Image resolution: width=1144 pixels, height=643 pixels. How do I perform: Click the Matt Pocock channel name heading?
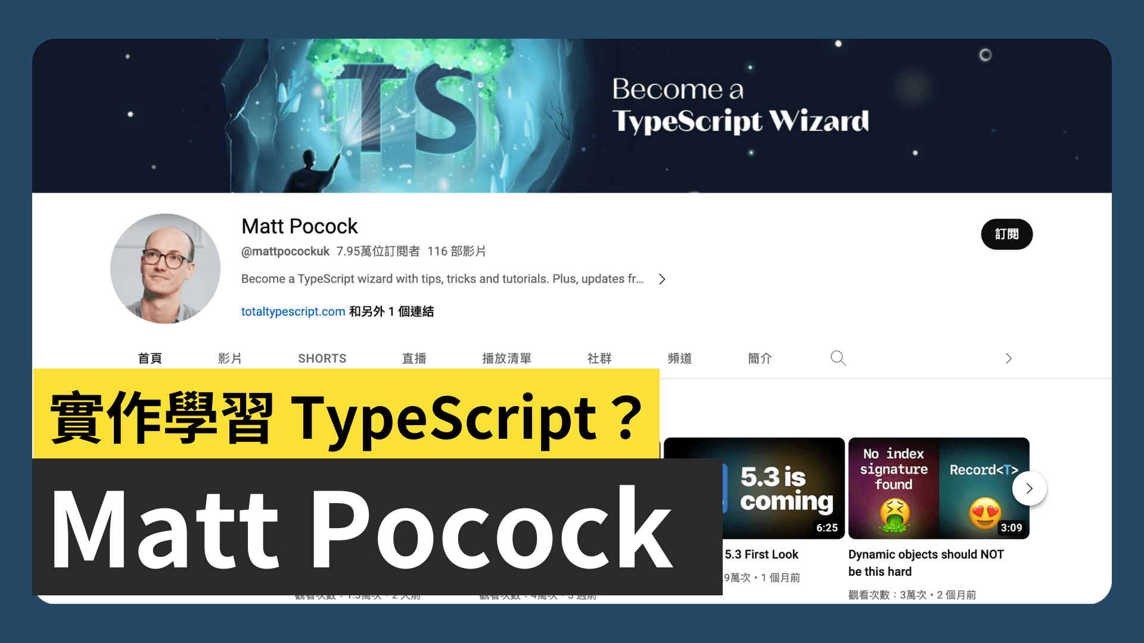300,226
